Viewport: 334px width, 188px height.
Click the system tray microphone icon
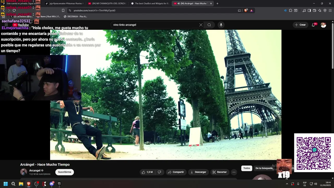(x=298, y=184)
